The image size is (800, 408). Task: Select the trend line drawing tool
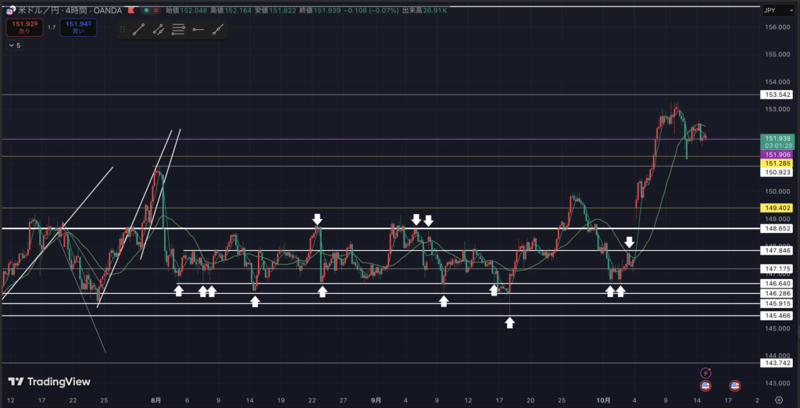(x=139, y=30)
